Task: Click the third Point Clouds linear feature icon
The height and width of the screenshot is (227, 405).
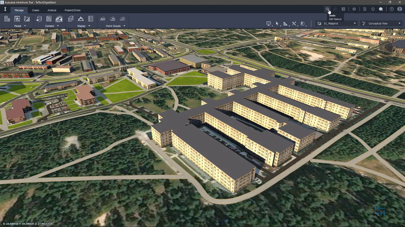Action: pos(122,19)
